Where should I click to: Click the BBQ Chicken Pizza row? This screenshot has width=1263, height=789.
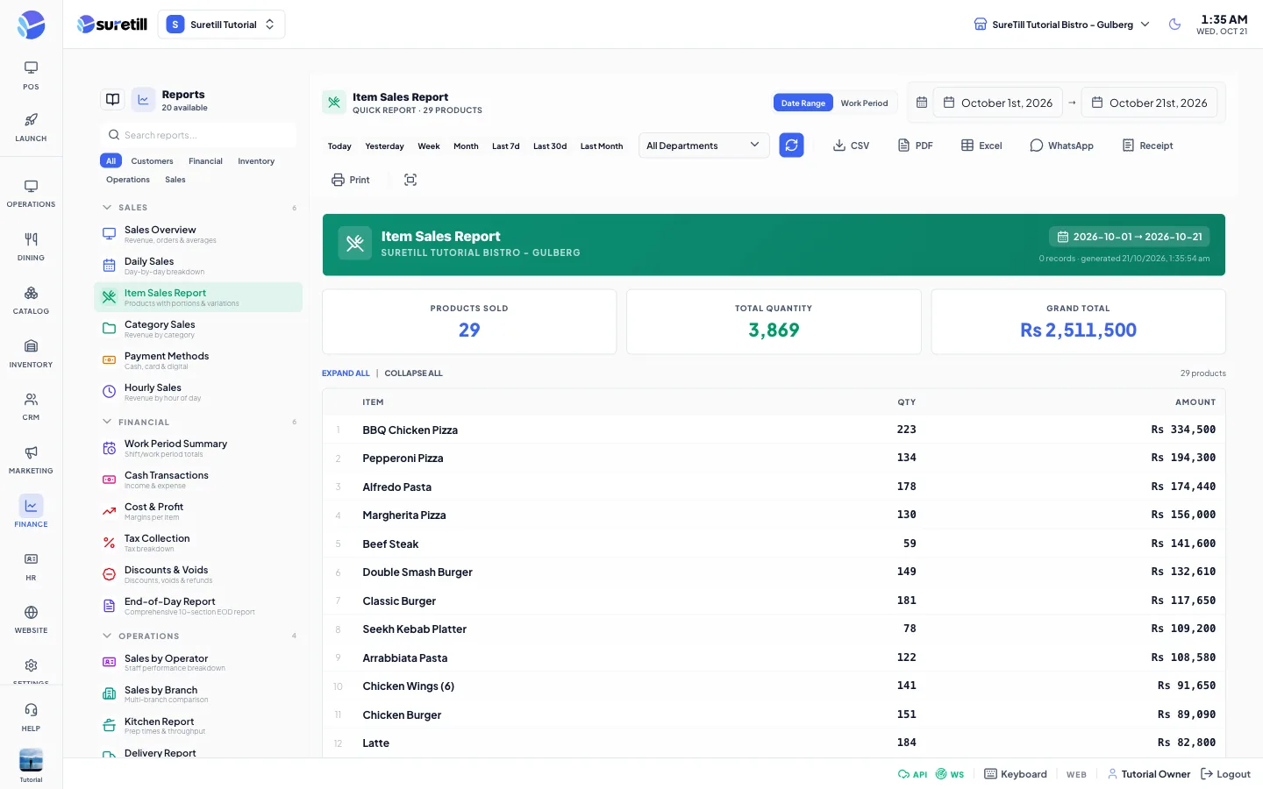click(774, 430)
